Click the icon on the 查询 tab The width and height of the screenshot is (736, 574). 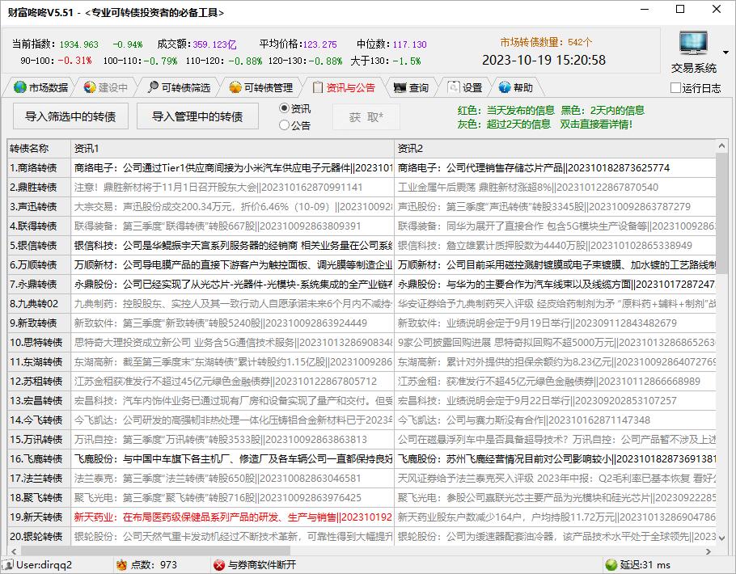point(400,88)
